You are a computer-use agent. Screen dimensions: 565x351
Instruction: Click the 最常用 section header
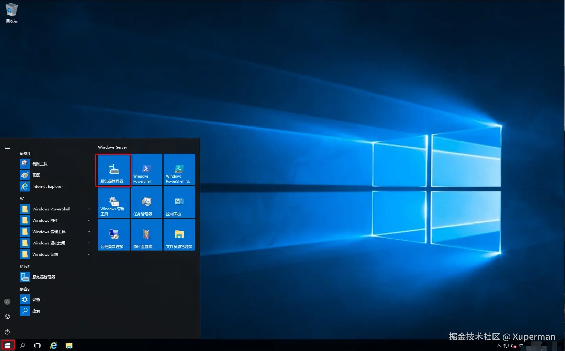coord(25,154)
